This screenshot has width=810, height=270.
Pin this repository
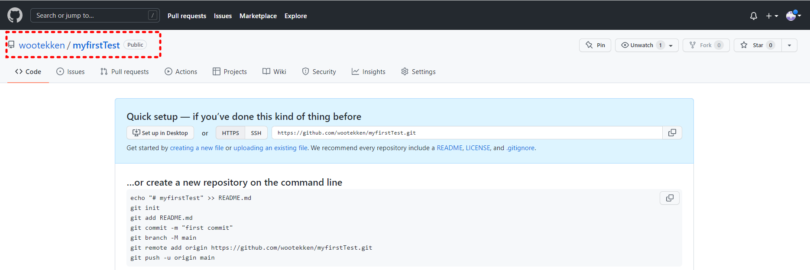click(x=595, y=45)
